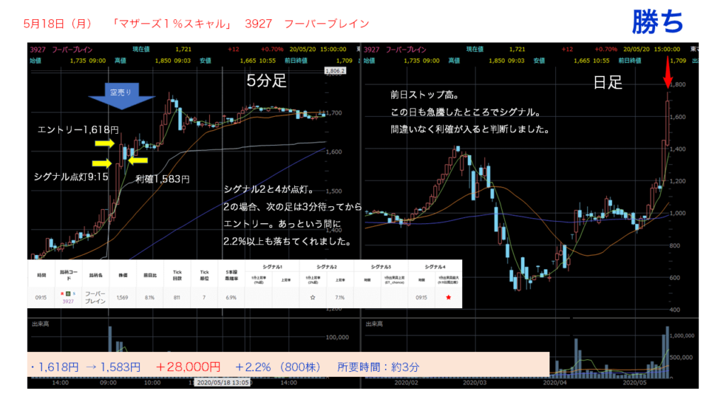Click the hollow star under シグナル2
726x408 pixels.
click(313, 297)
